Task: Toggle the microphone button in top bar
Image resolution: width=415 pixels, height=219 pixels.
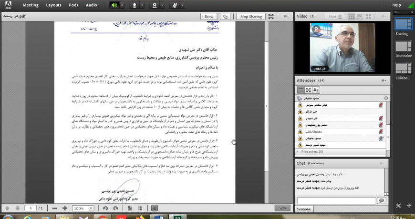Action: [135, 5]
